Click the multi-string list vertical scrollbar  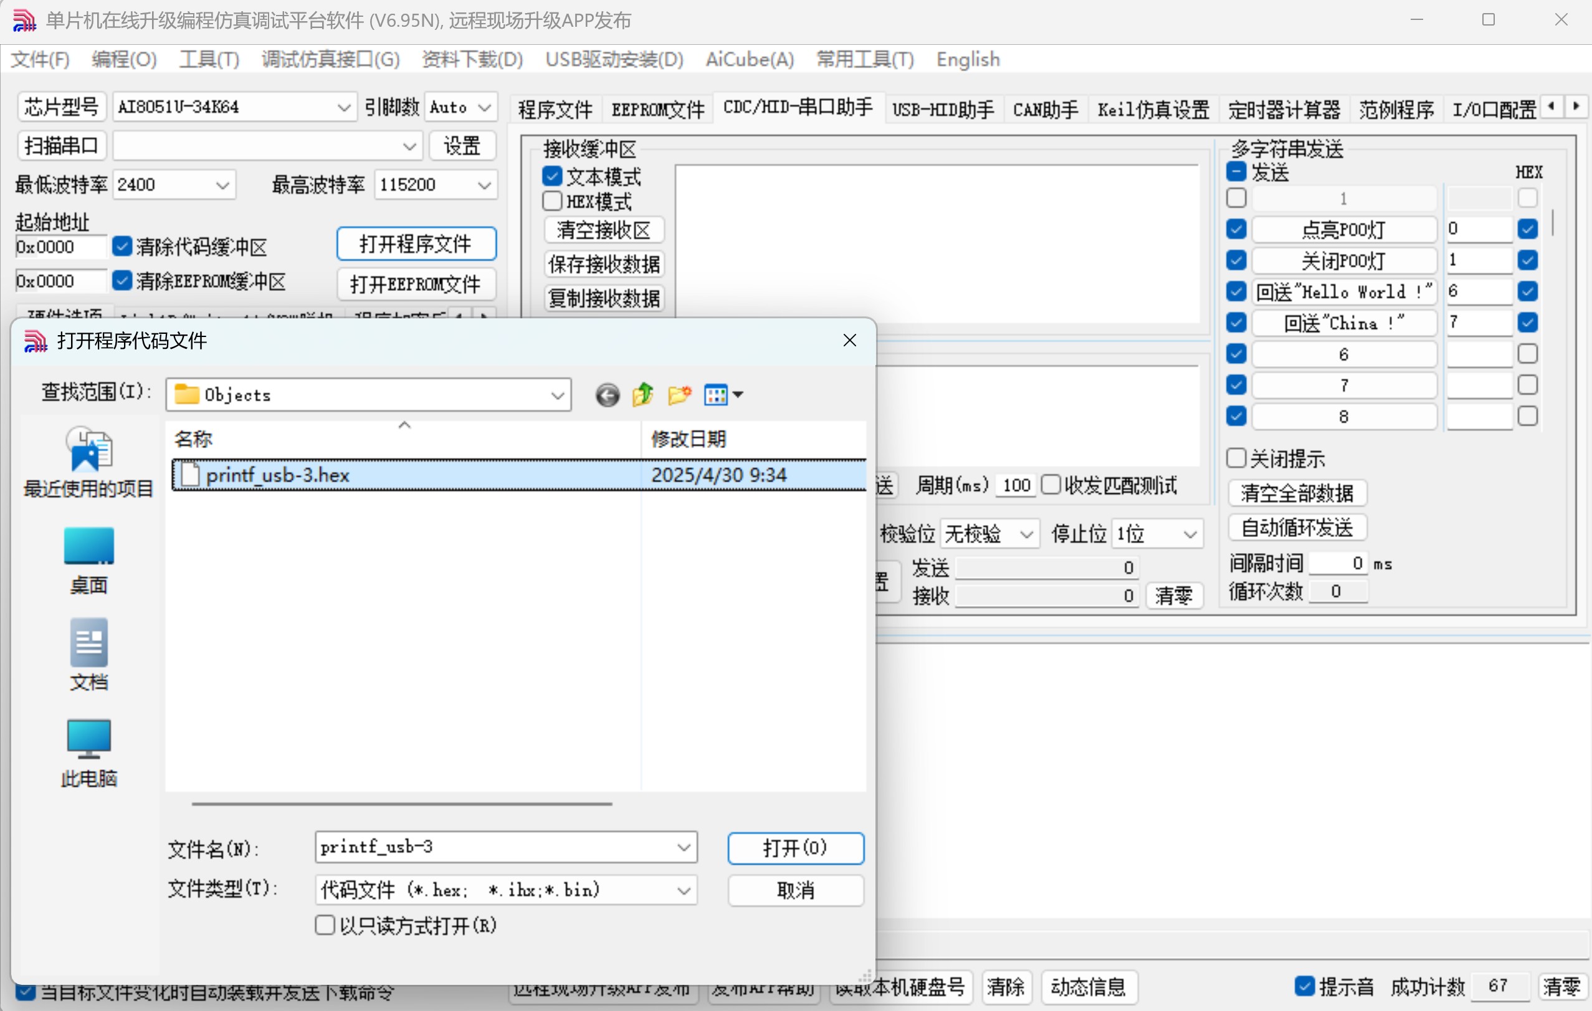click(1552, 222)
